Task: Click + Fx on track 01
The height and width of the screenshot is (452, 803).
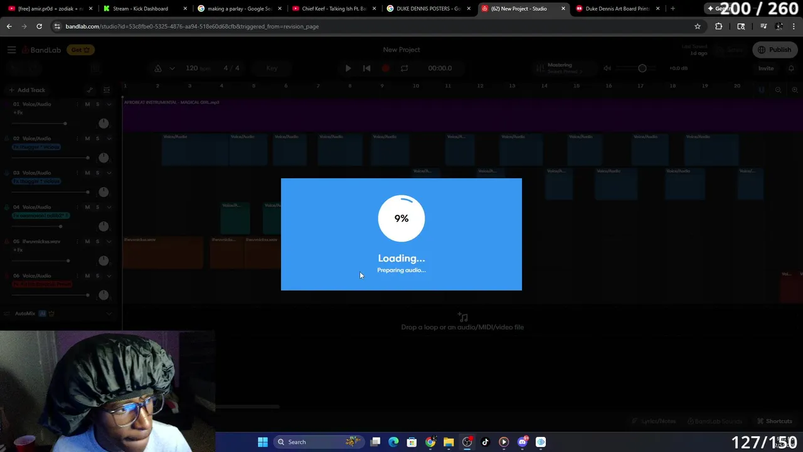Action: point(18,112)
